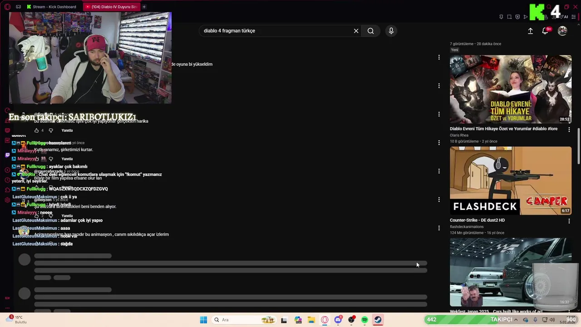Open Wekfest Japan 2025 car video thumbnail
This screenshot has width=581, height=327.
click(511, 272)
